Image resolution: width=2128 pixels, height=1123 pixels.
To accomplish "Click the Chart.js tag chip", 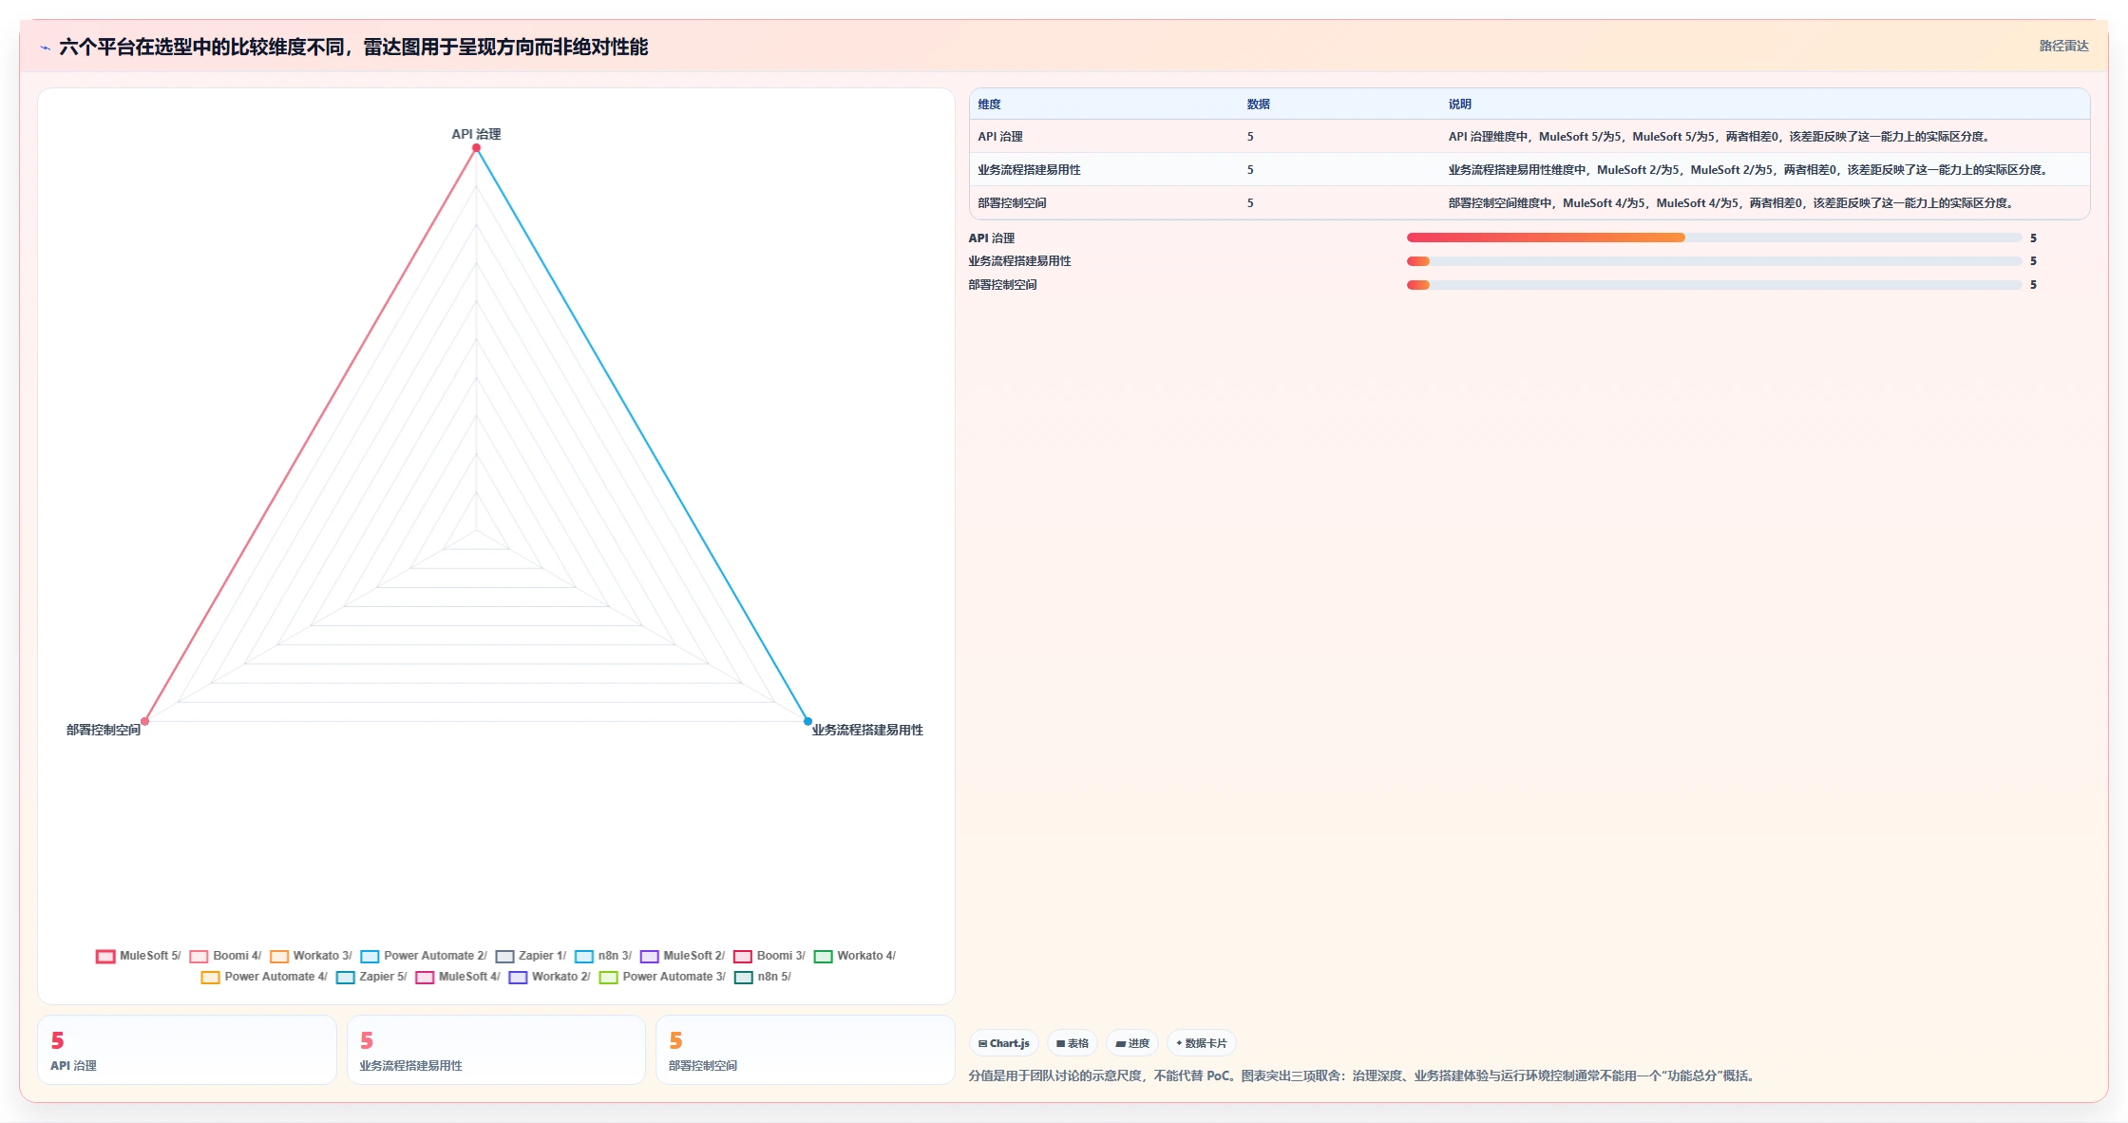I will pyautogui.click(x=1004, y=1043).
